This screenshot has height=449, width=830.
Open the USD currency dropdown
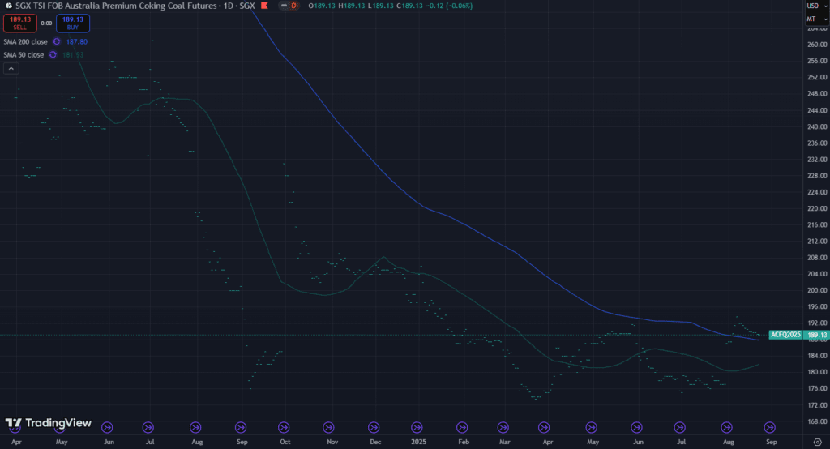tap(811, 6)
